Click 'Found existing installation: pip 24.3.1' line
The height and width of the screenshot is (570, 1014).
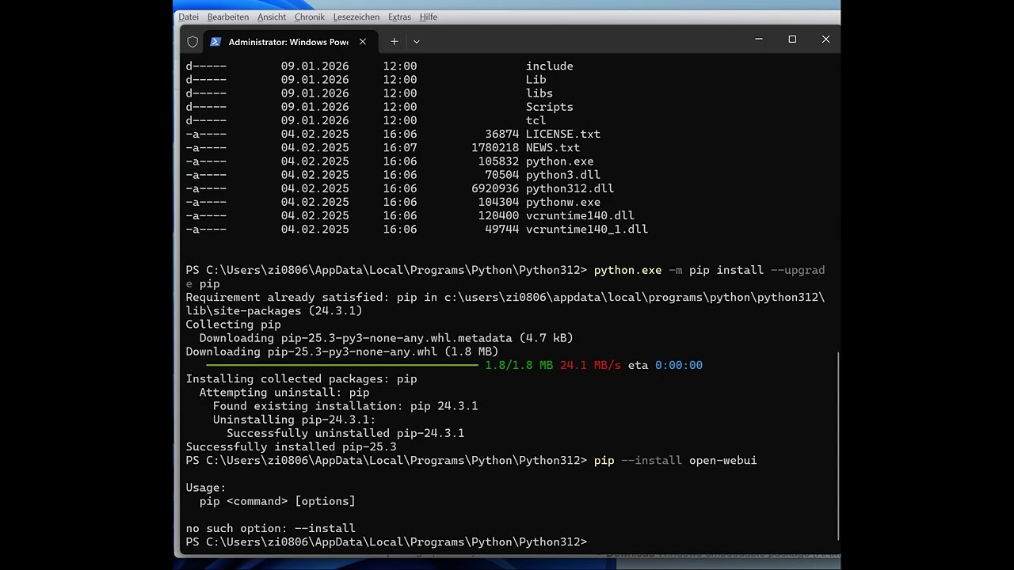click(345, 406)
